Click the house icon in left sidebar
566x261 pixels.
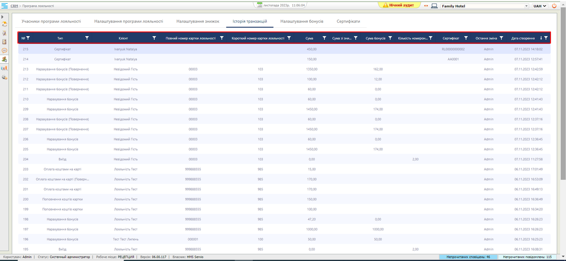pyautogui.click(x=4, y=24)
